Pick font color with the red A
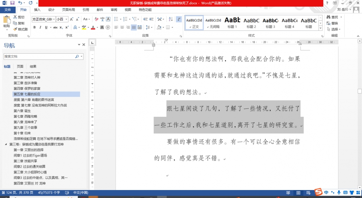The height and width of the screenshot is (198, 362). pos(93,27)
